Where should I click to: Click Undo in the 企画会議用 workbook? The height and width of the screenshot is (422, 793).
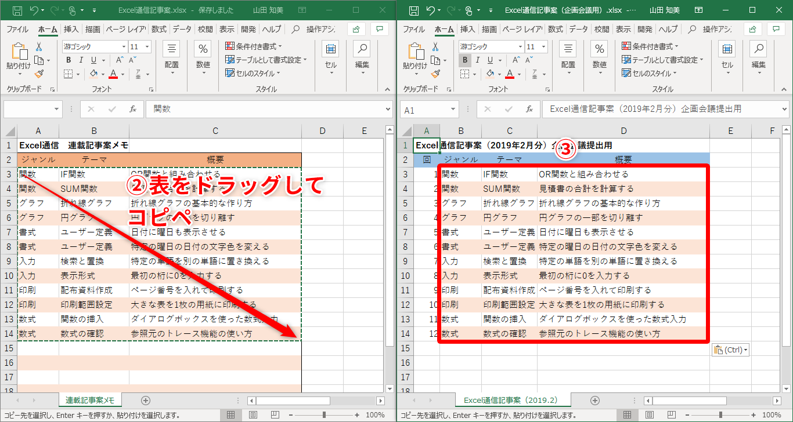(x=430, y=10)
